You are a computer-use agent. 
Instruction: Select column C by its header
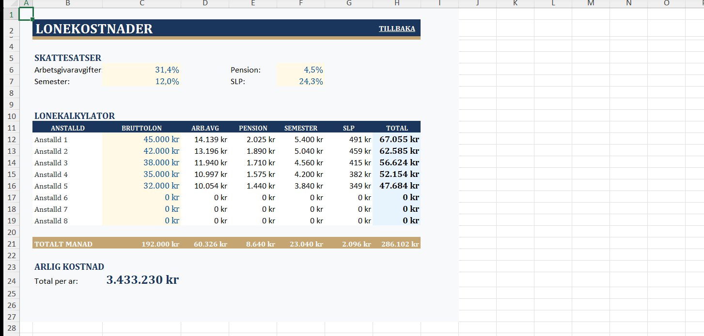point(141,4)
